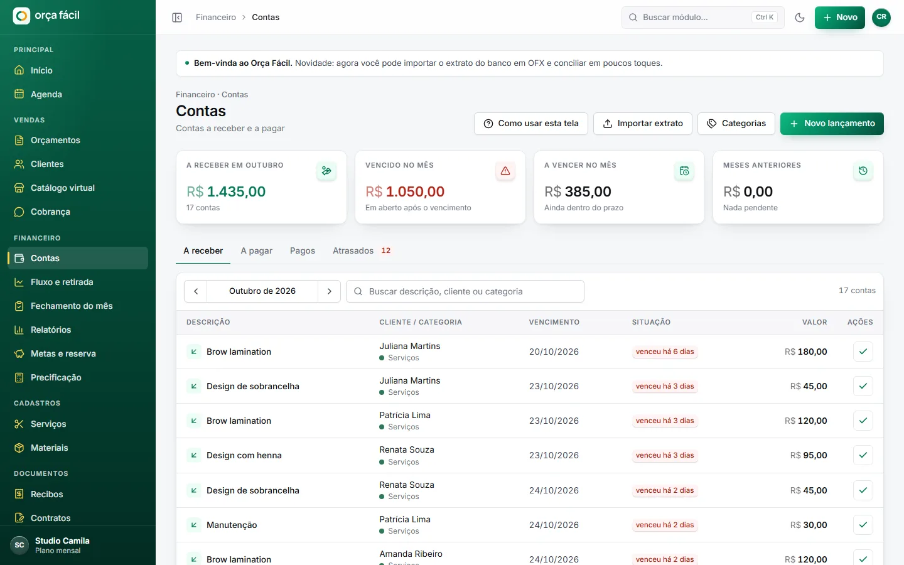The width and height of the screenshot is (904, 565).
Task: Open Agenda from the sidebar
Action: (x=78, y=94)
